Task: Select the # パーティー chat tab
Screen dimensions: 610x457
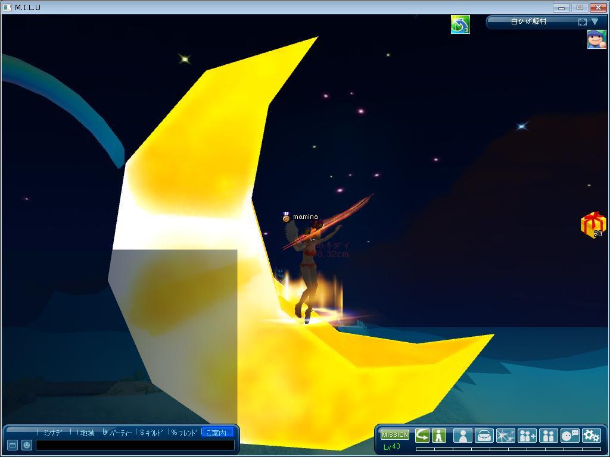Action: 118,433
